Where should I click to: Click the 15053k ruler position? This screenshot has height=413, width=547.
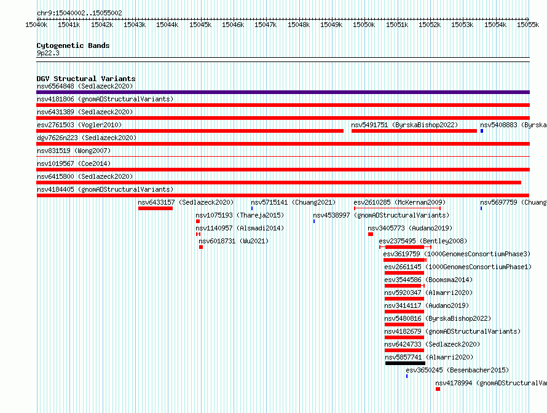(x=462, y=25)
